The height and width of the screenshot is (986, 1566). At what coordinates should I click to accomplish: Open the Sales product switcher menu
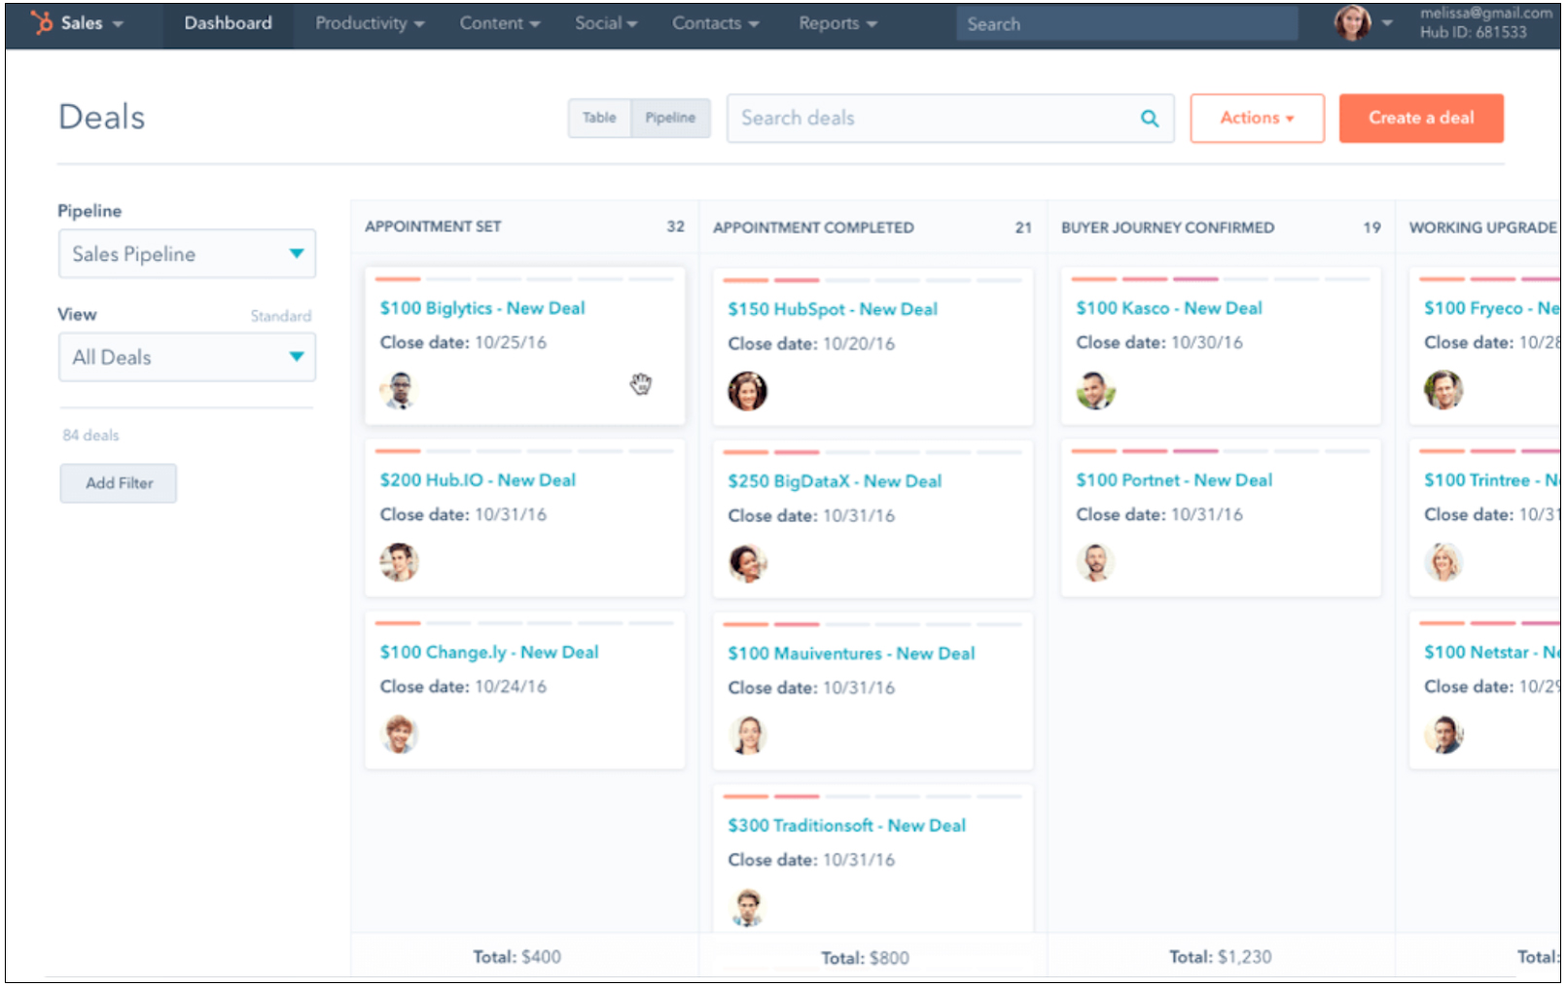coord(91,23)
